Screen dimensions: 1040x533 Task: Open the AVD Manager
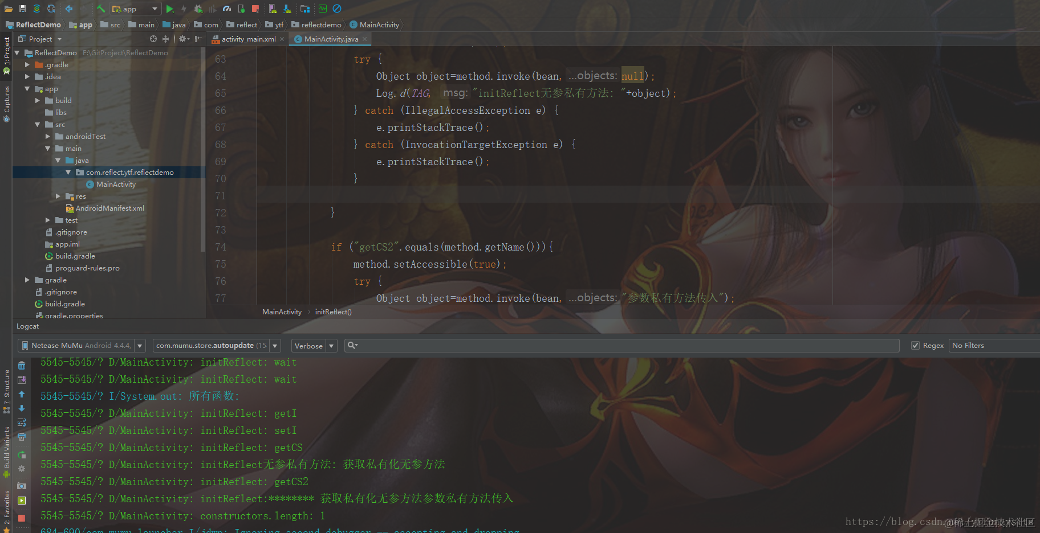point(273,9)
